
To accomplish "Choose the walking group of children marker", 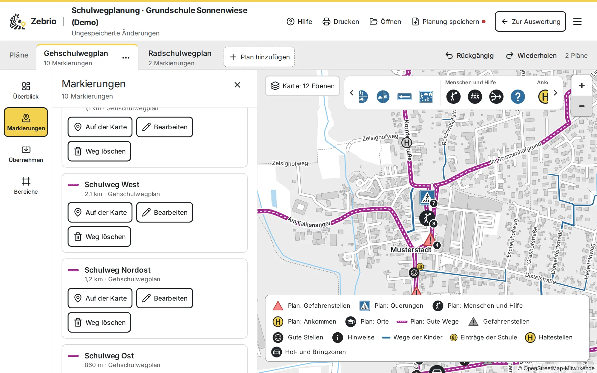I will [475, 97].
